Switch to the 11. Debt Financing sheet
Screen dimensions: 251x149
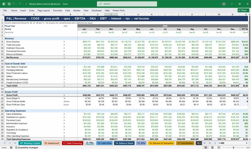pos(73,143)
